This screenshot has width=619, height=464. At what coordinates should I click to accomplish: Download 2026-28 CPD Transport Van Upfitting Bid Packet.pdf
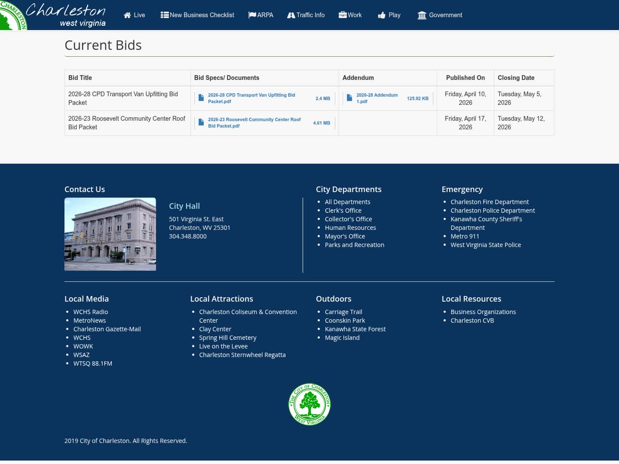coord(251,98)
